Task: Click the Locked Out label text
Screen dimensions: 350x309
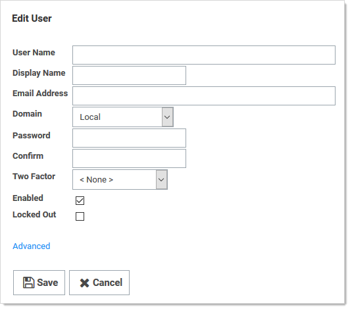Action: (34, 214)
